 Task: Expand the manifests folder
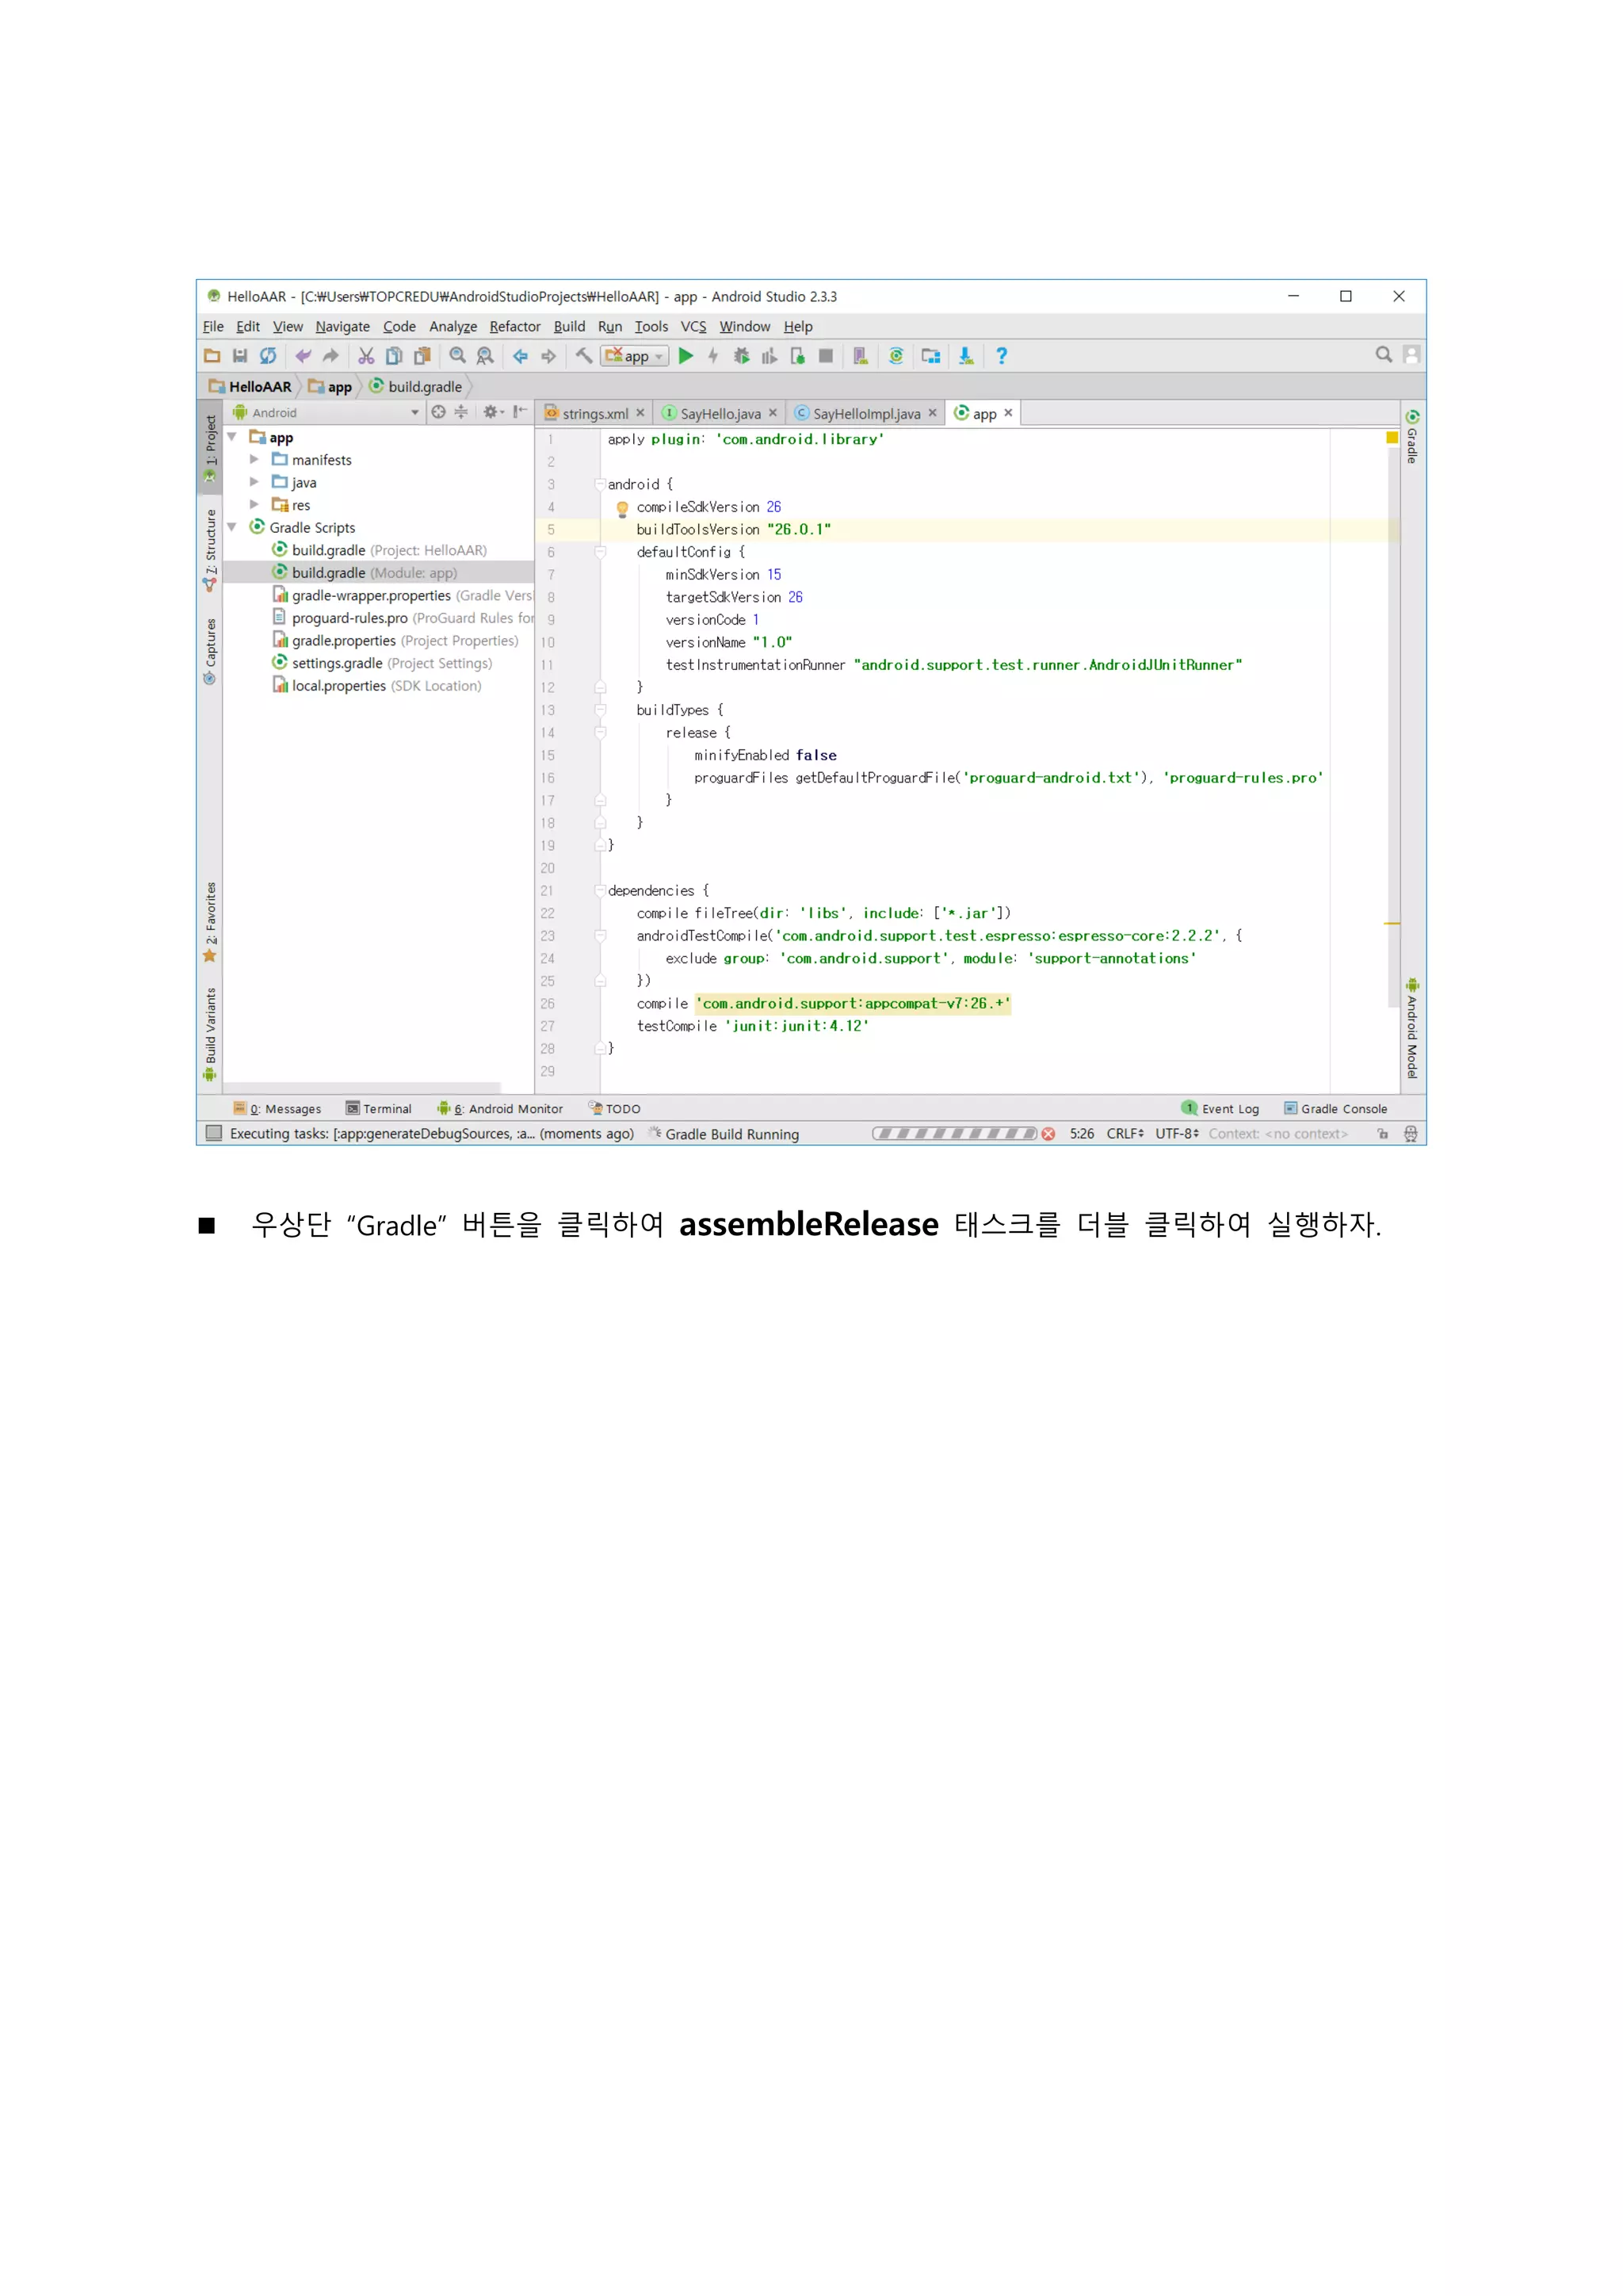(x=254, y=460)
